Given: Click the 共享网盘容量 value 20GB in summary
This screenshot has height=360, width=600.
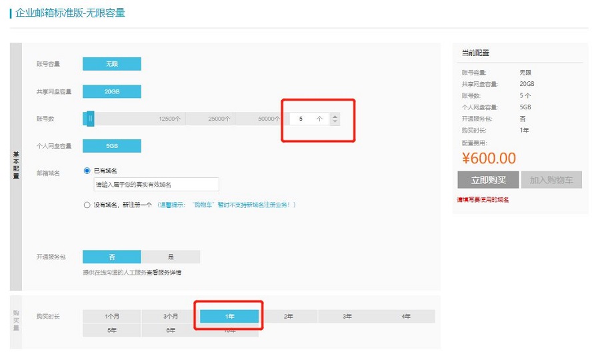Looking at the screenshot, I should coord(527,84).
